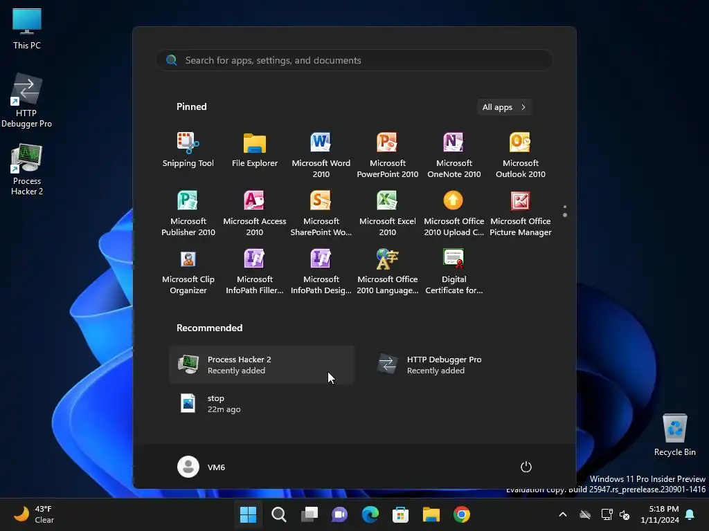Open Microsoft SharePoint Workspace
709x531 pixels.
(x=321, y=213)
